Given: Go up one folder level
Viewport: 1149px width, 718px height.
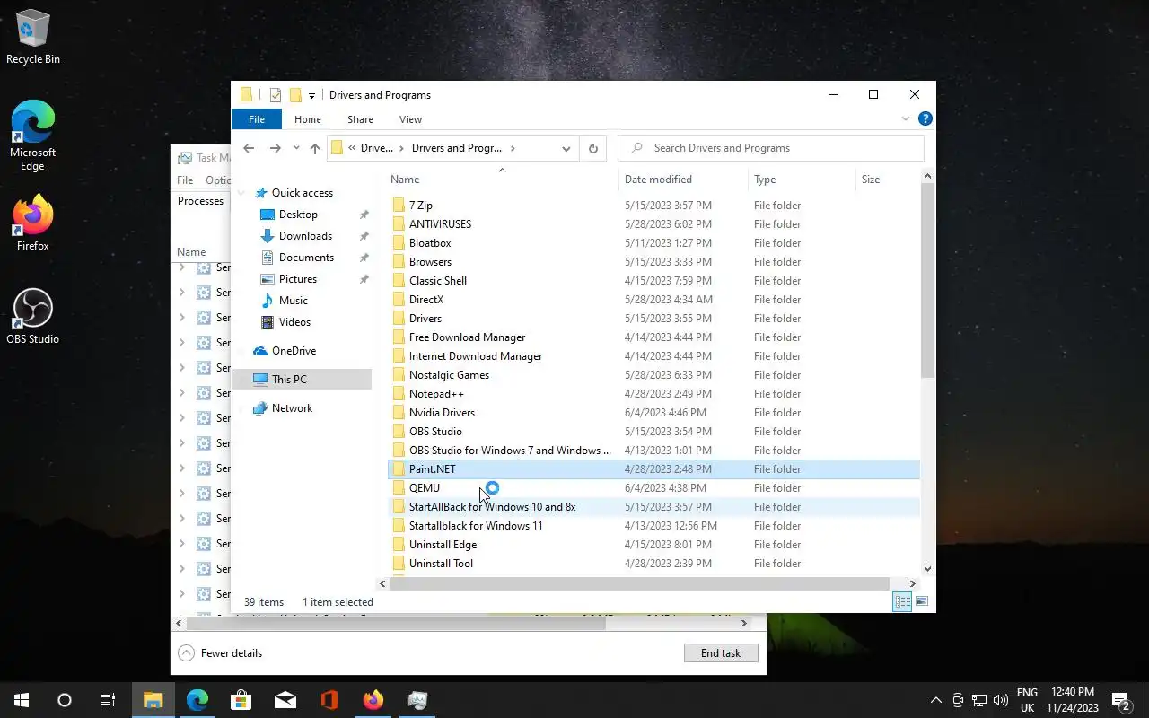Looking at the screenshot, I should [x=315, y=148].
